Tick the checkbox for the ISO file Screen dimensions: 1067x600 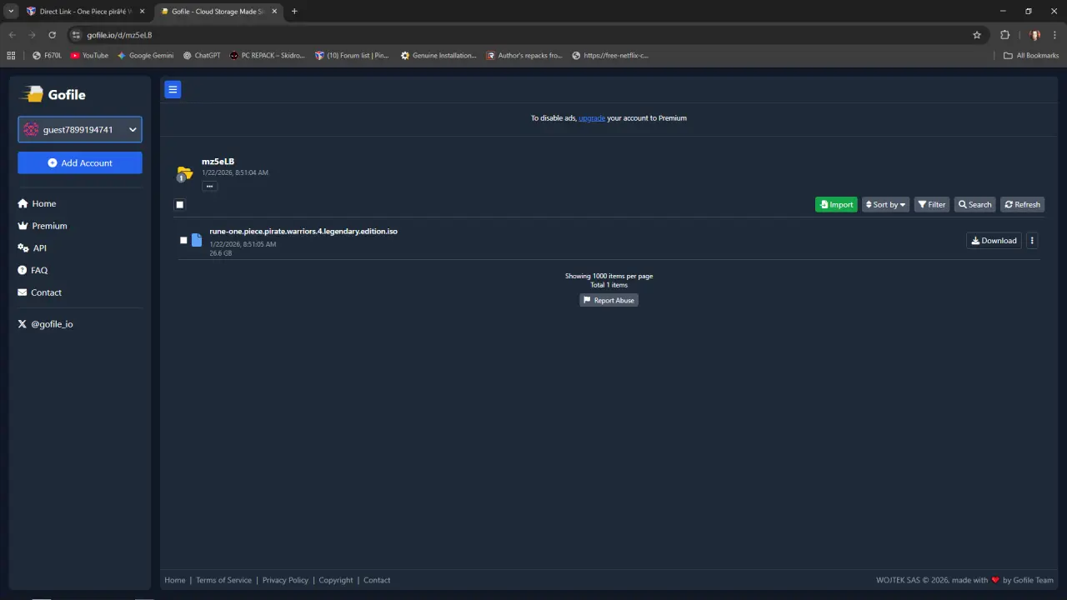coord(183,241)
